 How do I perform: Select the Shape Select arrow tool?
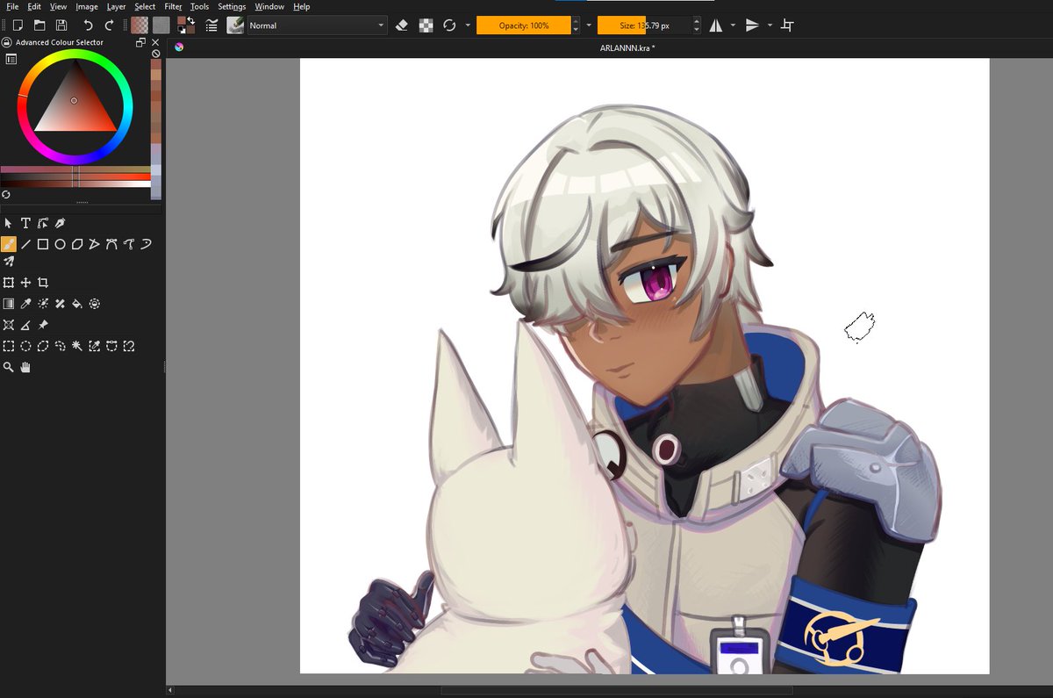[x=9, y=223]
